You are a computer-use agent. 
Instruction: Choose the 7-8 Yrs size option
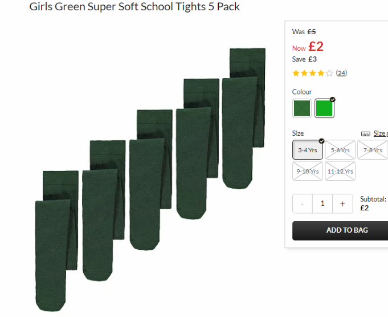pyautogui.click(x=373, y=150)
